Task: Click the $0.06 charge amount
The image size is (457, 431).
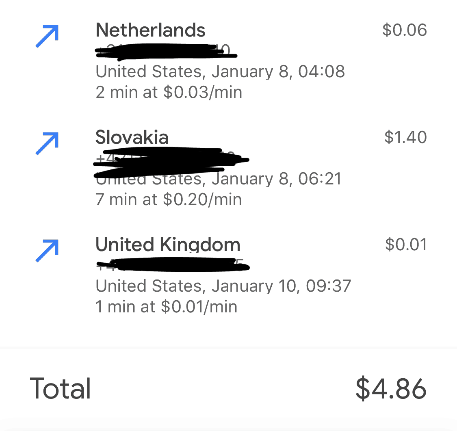Action: [x=405, y=30]
